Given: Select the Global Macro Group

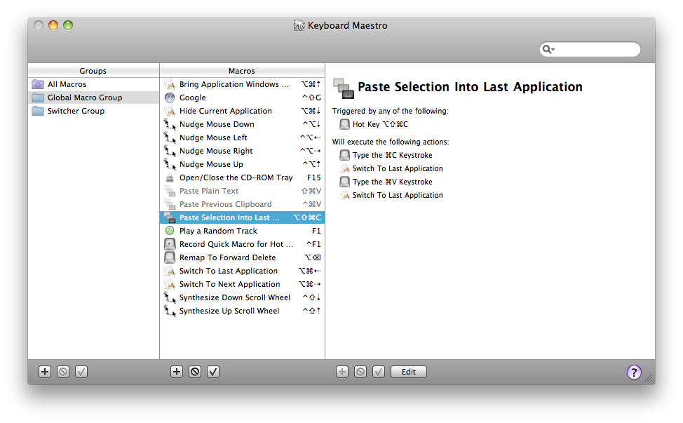Looking at the screenshot, I should [94, 98].
